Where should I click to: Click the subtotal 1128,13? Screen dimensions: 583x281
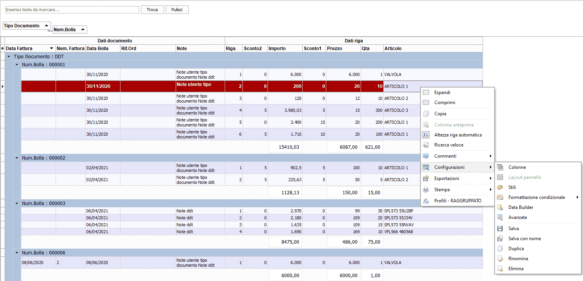pyautogui.click(x=285, y=192)
